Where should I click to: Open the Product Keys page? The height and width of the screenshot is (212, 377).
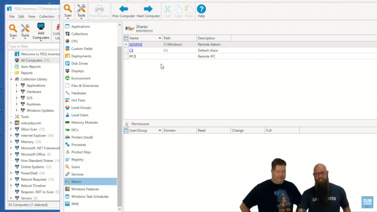point(81,152)
